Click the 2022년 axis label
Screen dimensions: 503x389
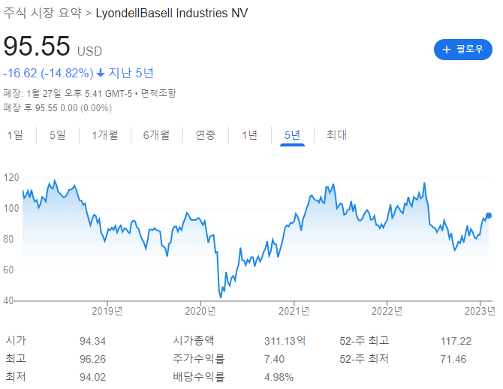click(387, 311)
